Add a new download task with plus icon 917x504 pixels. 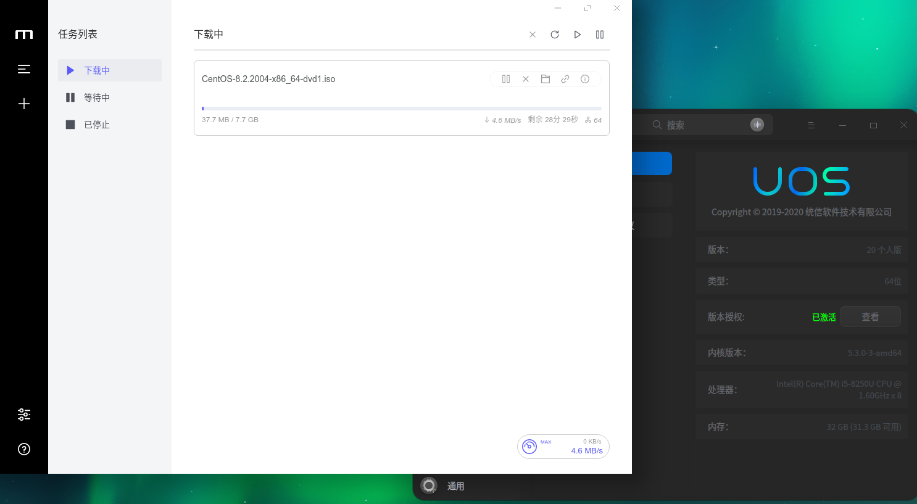tap(24, 104)
